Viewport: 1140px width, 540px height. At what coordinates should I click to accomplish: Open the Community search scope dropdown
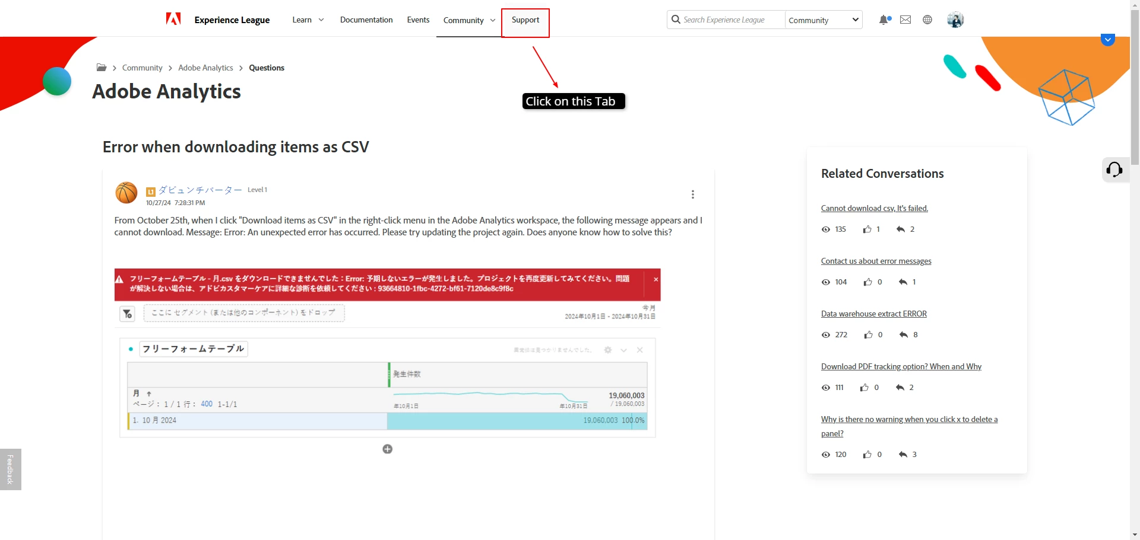pos(824,20)
